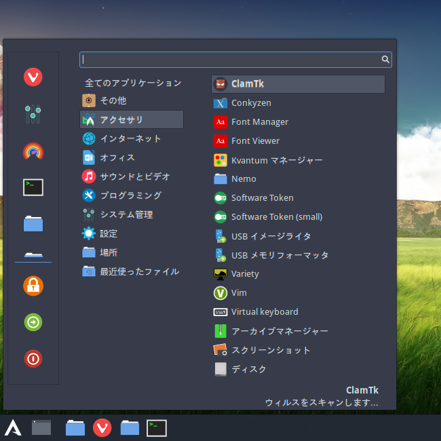Open the file manager folder in the favorites sidebar
This screenshot has height=441, width=441.
[x=33, y=224]
